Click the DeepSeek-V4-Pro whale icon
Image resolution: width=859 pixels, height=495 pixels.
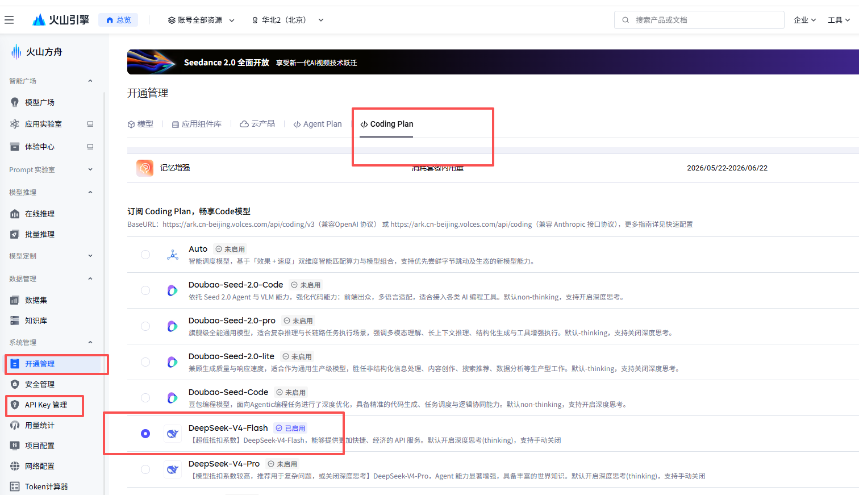tap(173, 469)
